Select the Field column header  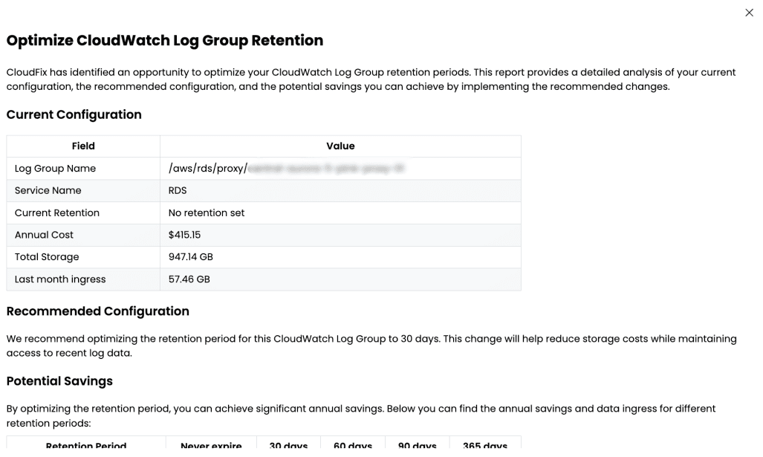(83, 146)
